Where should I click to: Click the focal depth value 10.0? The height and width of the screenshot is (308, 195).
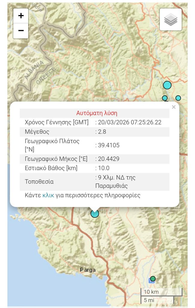(x=103, y=168)
